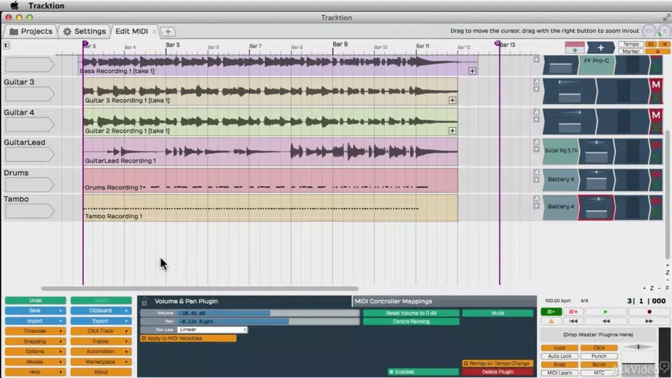Open the Click Track menu
Image resolution: width=672 pixels, height=378 pixels.
(x=101, y=332)
